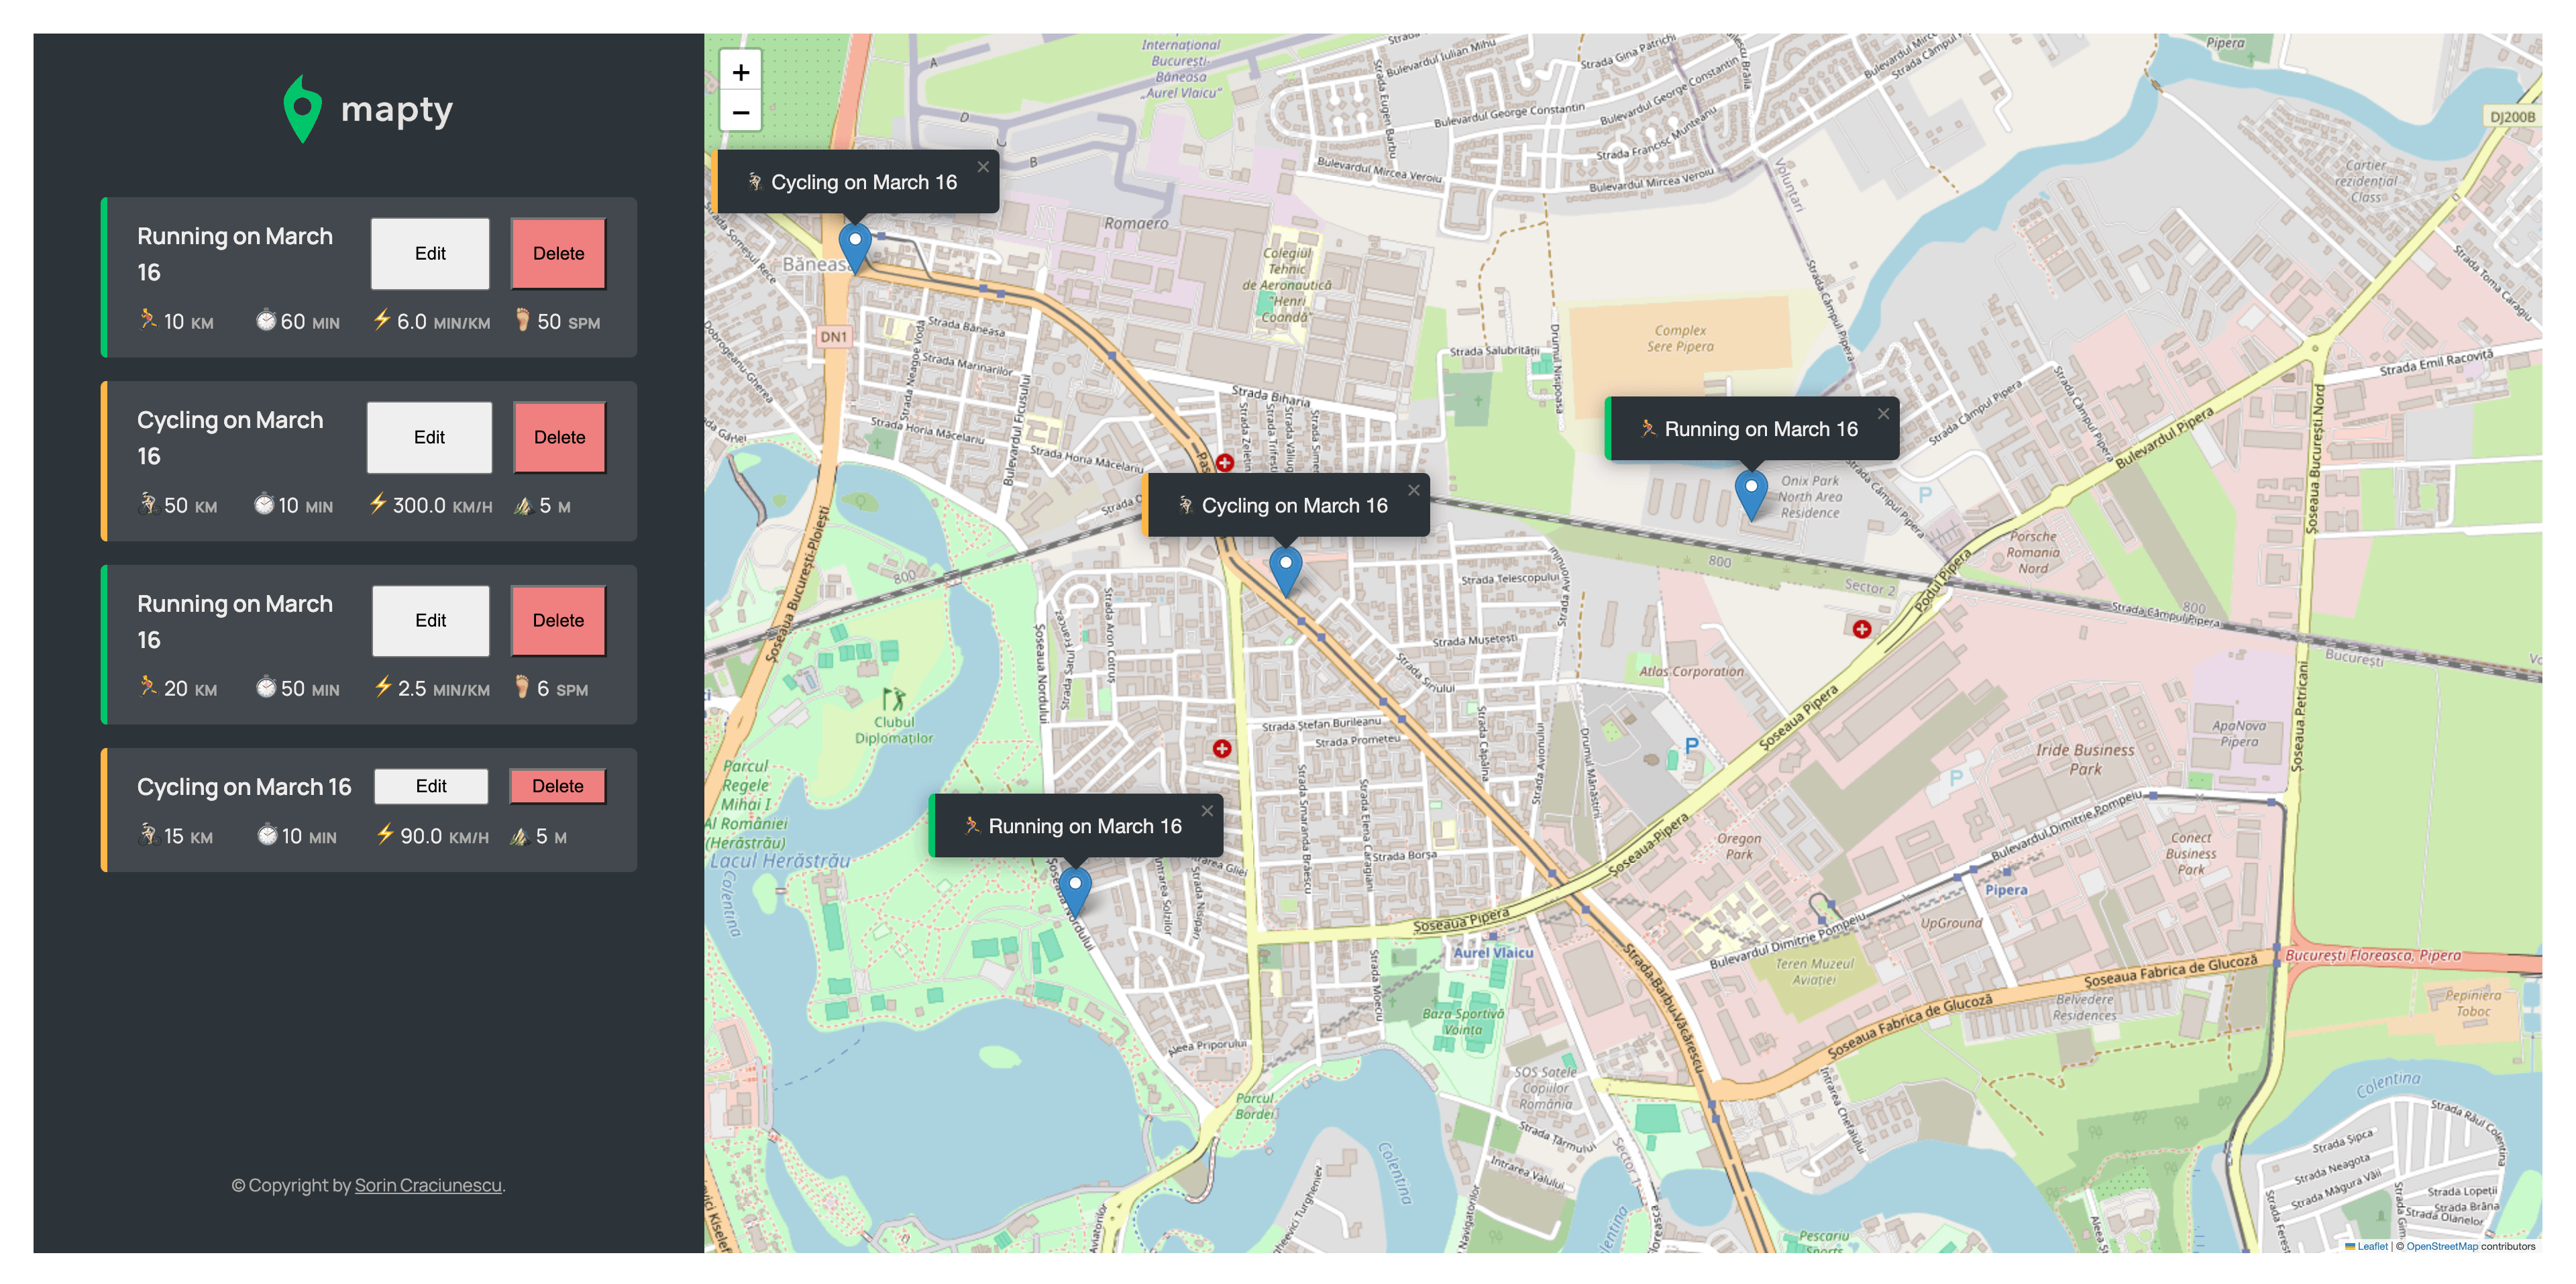The width and height of the screenshot is (2576, 1284).
Task: Click runner icon beside 20 KM
Action: 148,687
